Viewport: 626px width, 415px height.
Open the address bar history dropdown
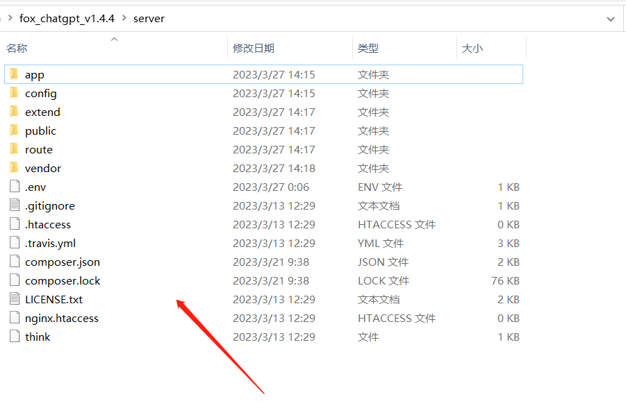point(609,19)
